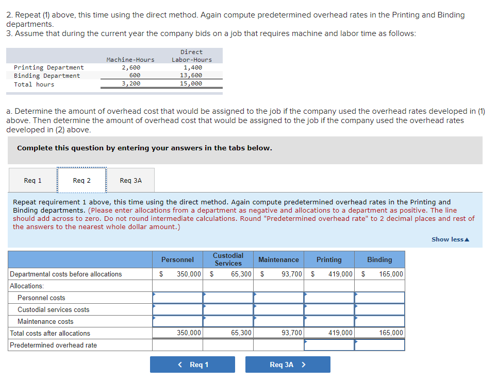
Task: Click Custodial services costs cell under Custodial Services
Action: click(228, 309)
